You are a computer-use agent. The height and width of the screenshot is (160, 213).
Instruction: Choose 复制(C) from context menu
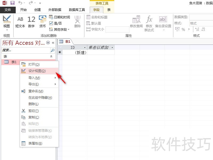point(39,117)
